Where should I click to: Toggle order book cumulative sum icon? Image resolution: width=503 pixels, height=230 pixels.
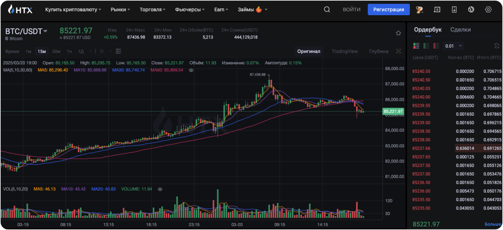click(496, 46)
